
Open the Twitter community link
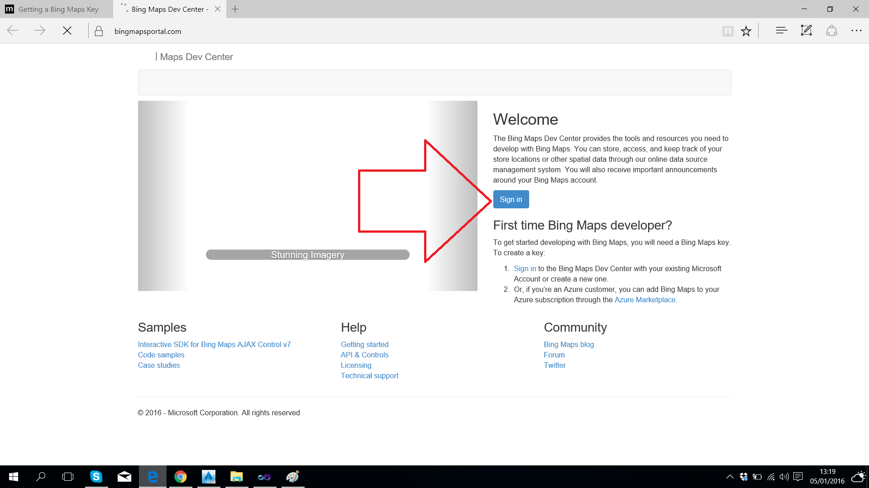554,365
